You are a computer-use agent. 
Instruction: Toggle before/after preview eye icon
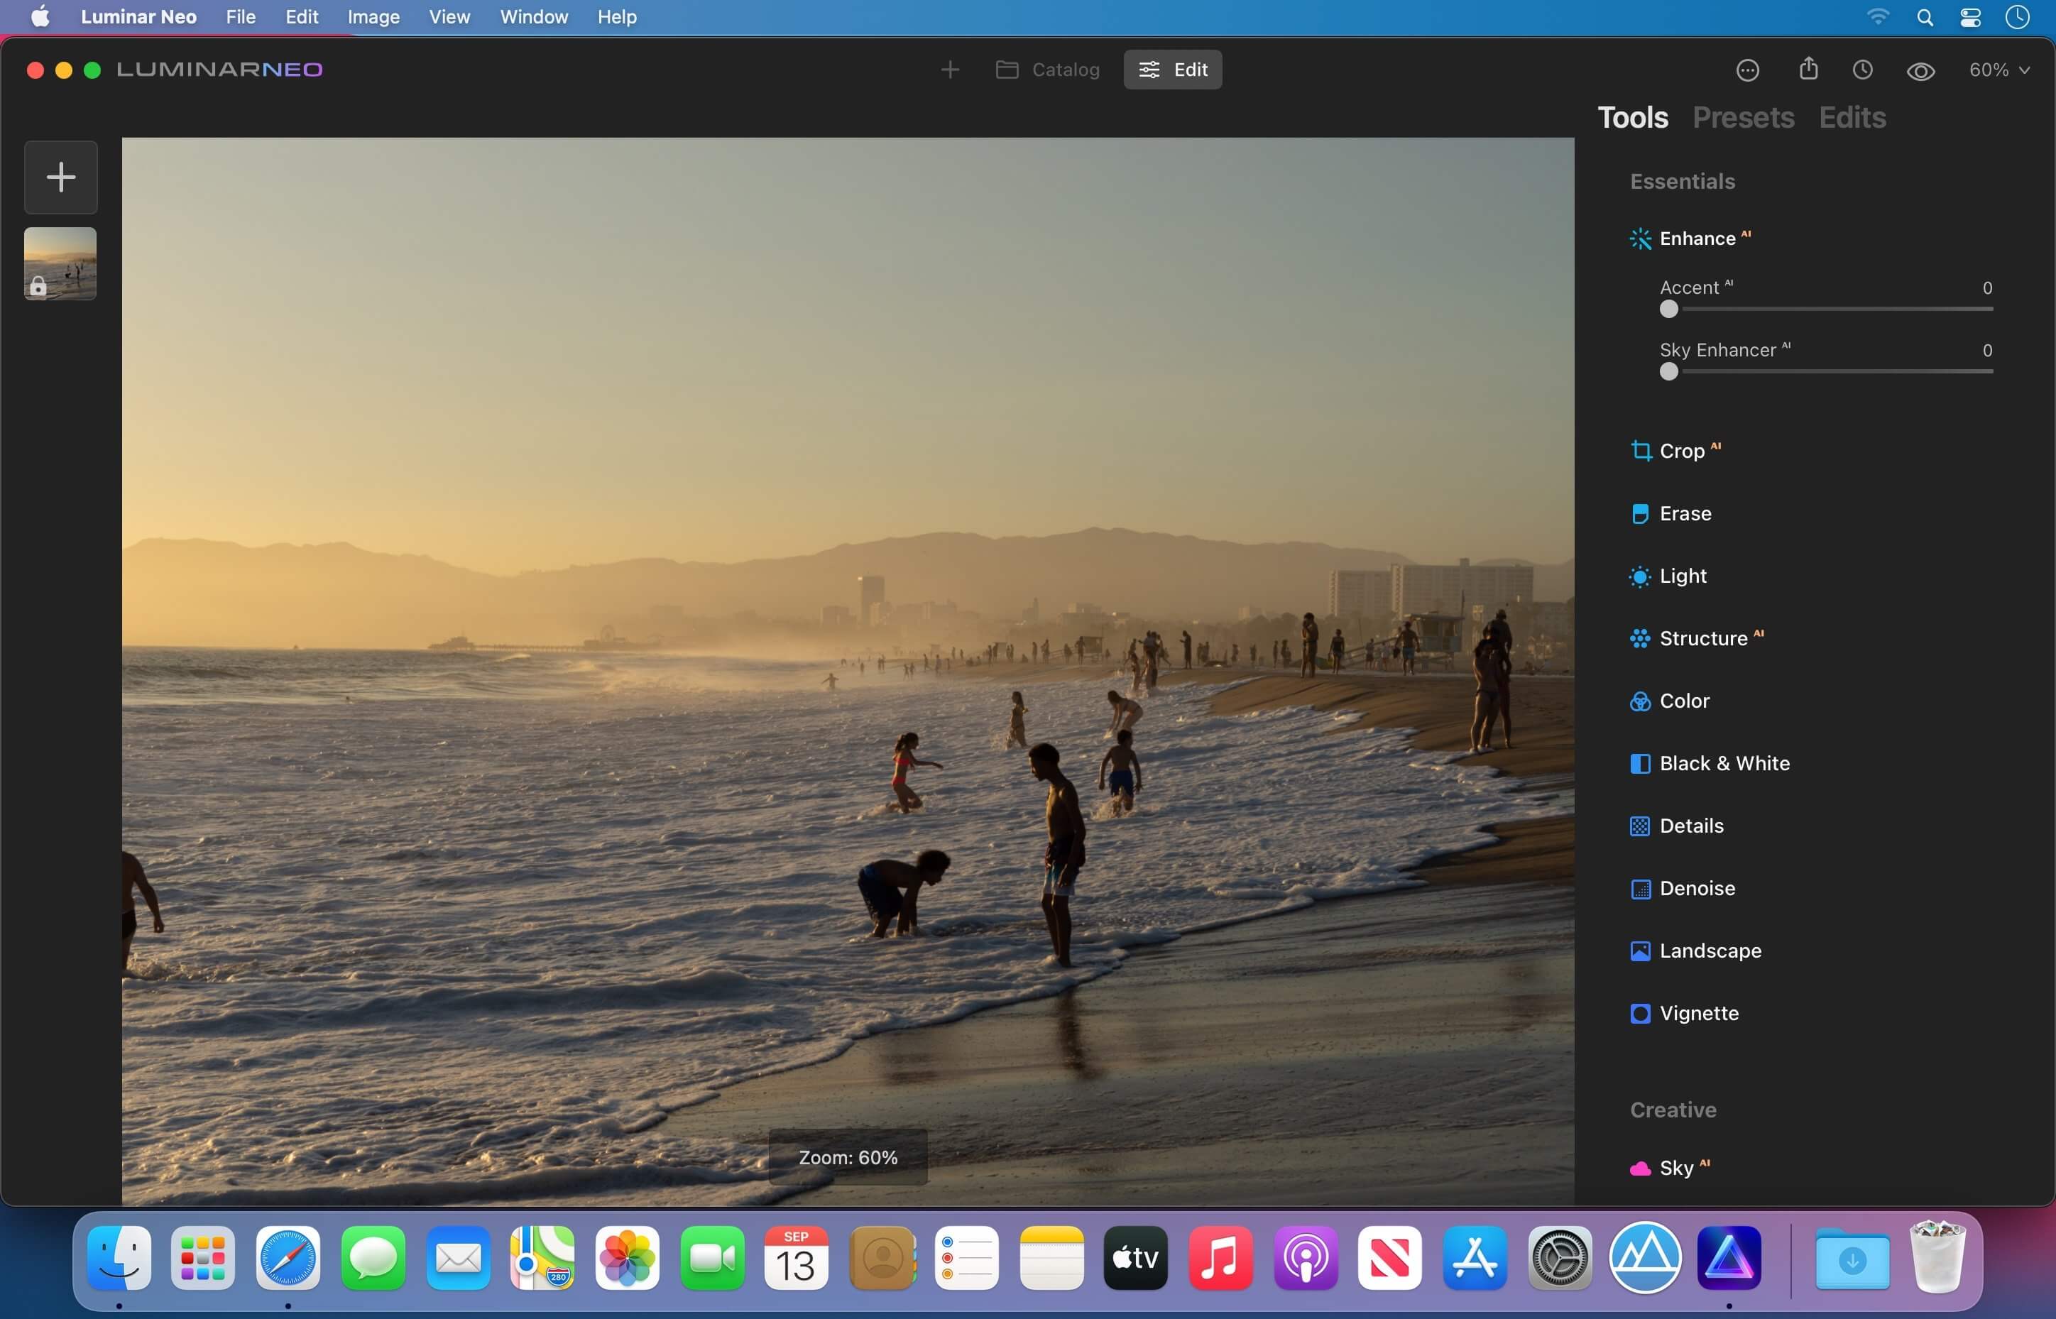tap(1920, 71)
